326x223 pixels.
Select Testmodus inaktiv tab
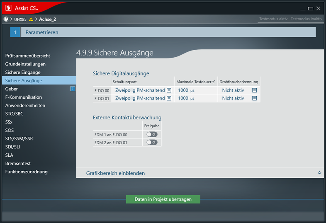point(307,19)
